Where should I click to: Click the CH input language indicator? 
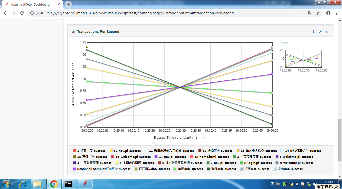[272, 184]
